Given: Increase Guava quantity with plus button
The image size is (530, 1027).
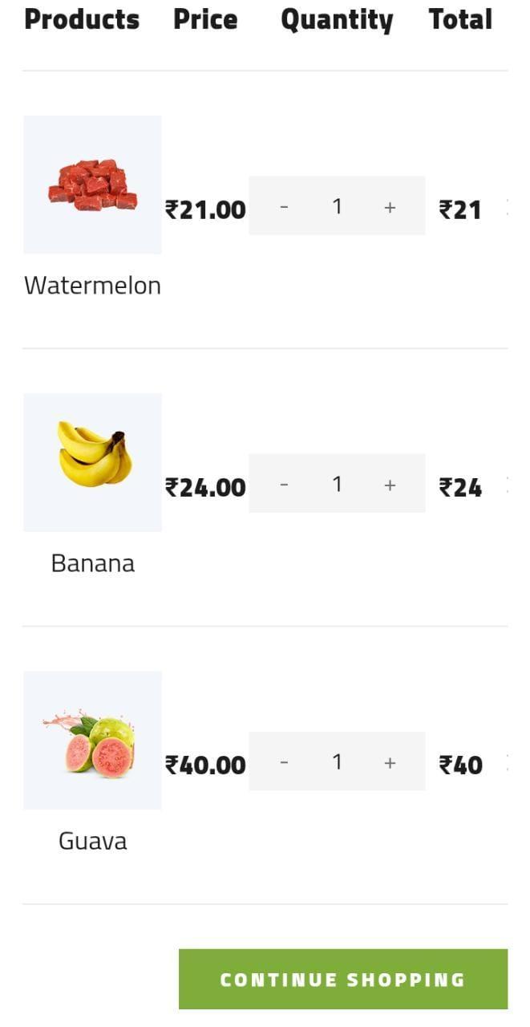Looking at the screenshot, I should pyautogui.click(x=390, y=762).
